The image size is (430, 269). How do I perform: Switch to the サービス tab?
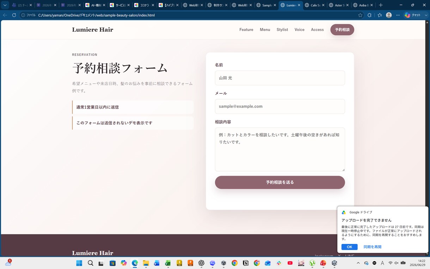click(x=119, y=5)
